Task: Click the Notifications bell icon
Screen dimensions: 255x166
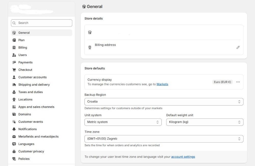Action: (14, 129)
